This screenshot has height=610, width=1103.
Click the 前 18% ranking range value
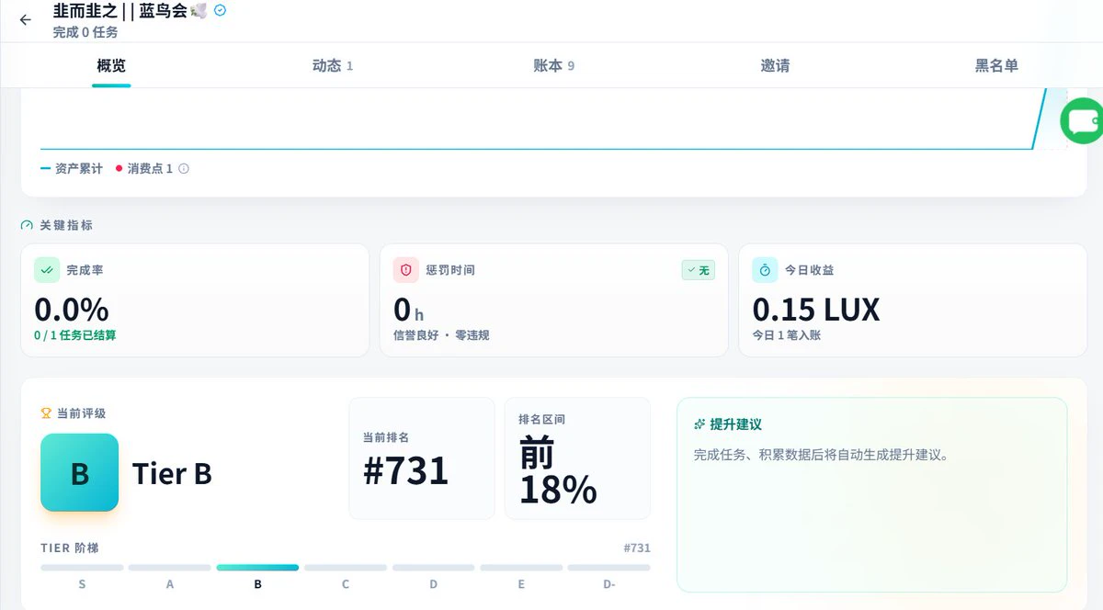(x=558, y=470)
